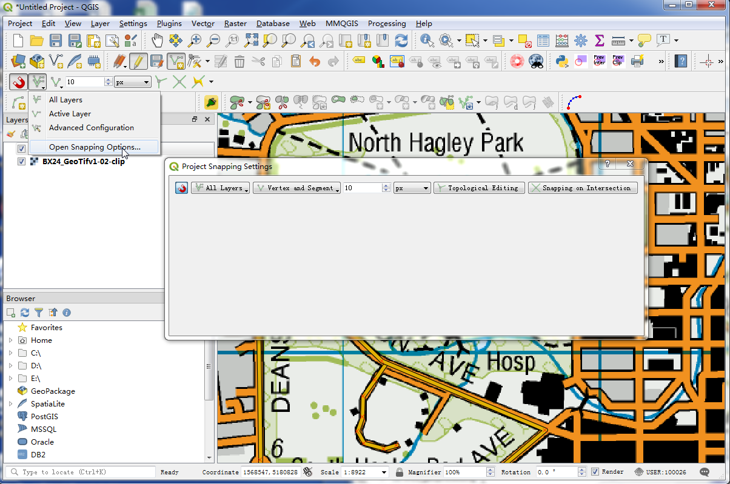Screen dimensions: 730x484
Task: Open the attribute table icon
Action: pyautogui.click(x=543, y=41)
